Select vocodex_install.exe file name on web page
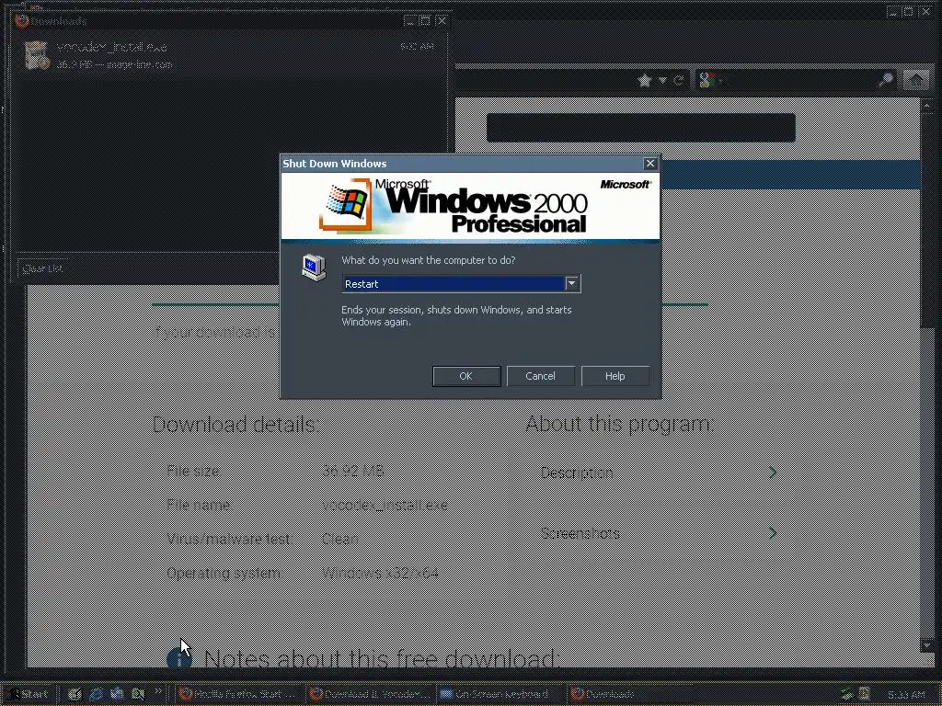Screen dimensions: 942x706 click(385, 505)
